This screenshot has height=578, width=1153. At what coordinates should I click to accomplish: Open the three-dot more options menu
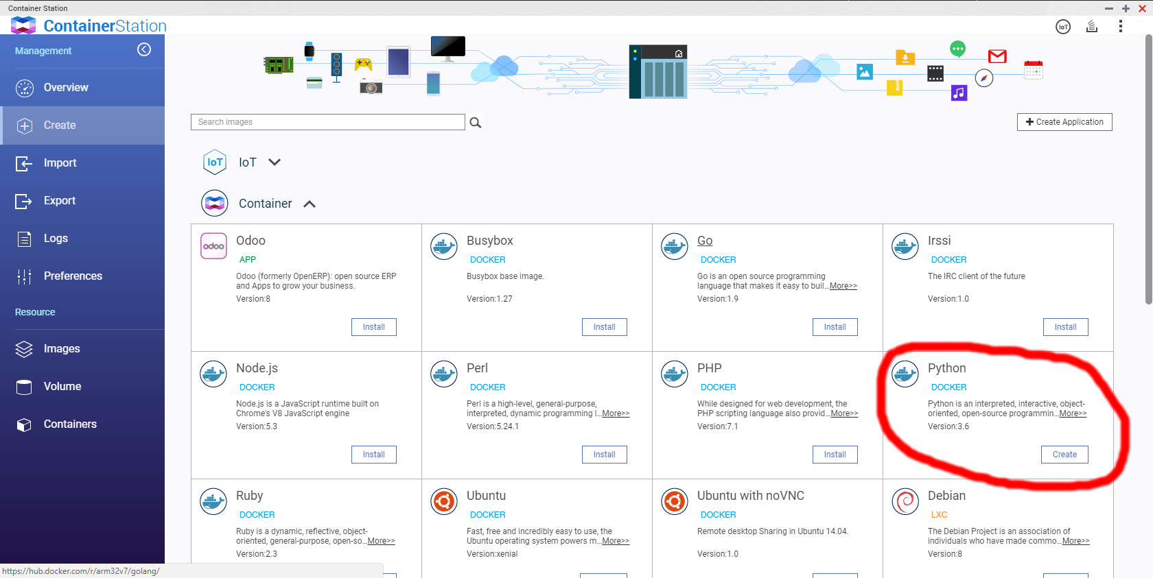[x=1121, y=26]
